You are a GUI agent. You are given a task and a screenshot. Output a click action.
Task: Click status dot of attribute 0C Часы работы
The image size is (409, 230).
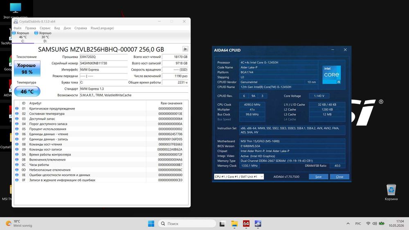click(x=17, y=165)
